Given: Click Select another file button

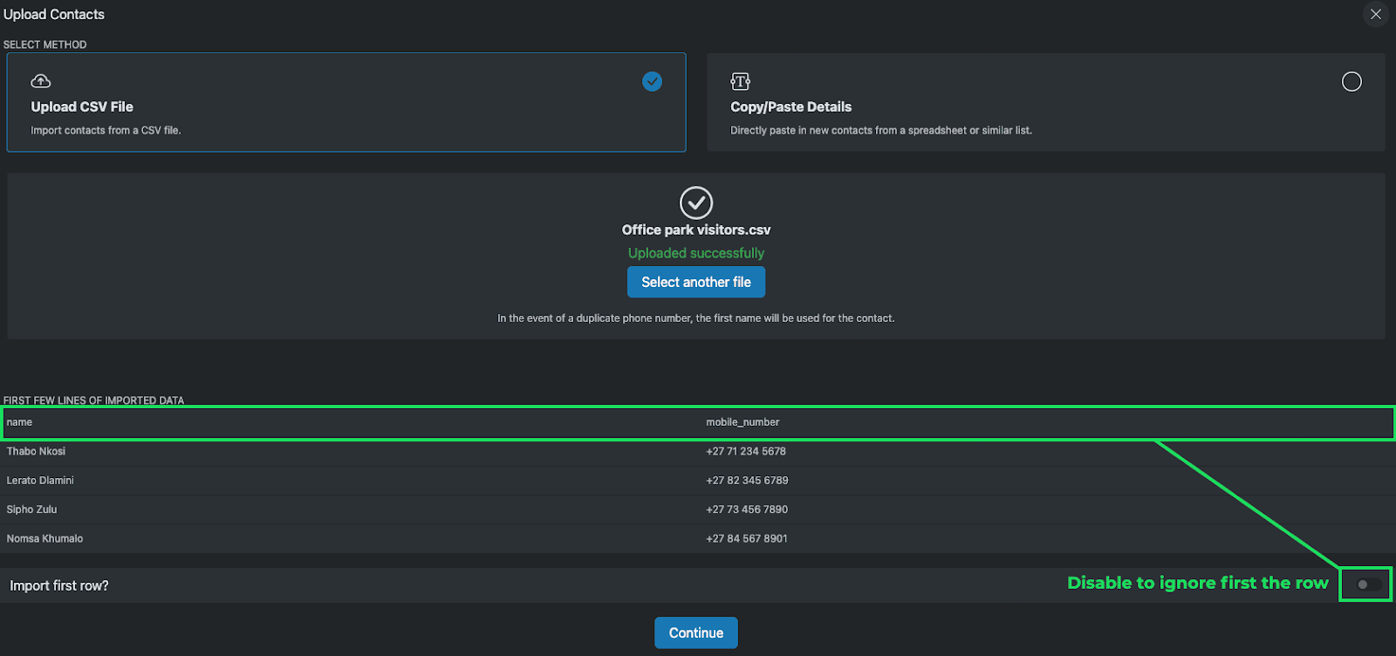Looking at the screenshot, I should click(x=696, y=282).
